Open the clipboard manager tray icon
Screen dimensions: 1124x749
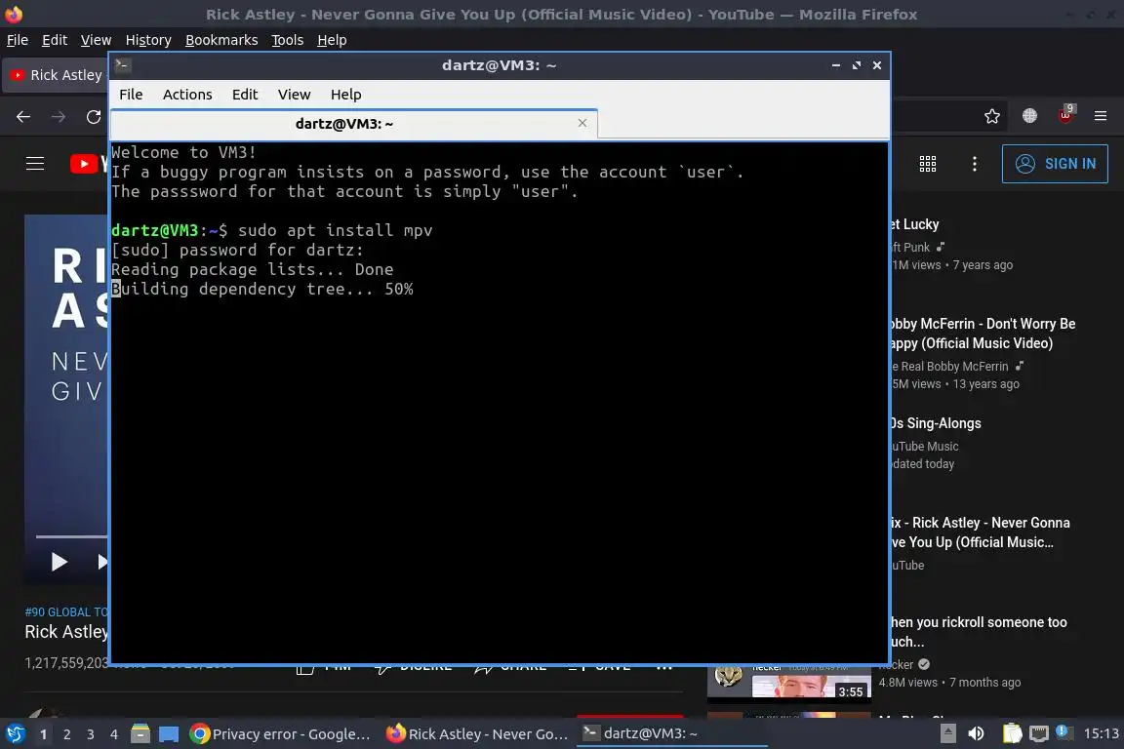tap(1012, 733)
